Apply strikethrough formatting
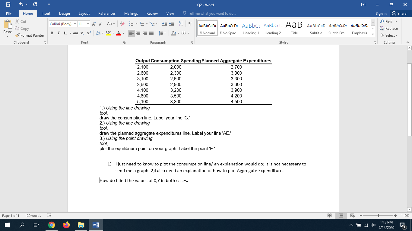The height and width of the screenshot is (231, 412). 76,34
